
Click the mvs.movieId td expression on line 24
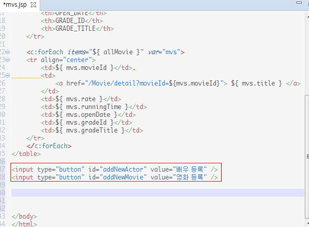(85, 68)
